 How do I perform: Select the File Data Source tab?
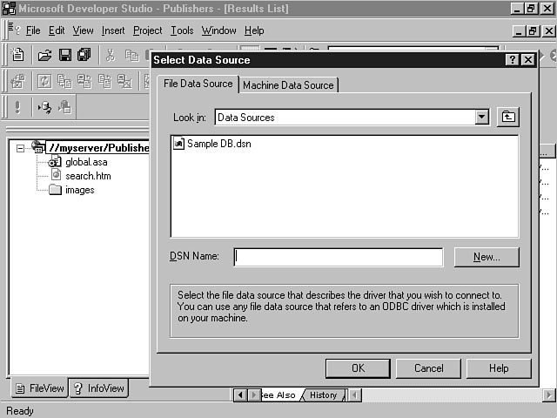click(198, 84)
